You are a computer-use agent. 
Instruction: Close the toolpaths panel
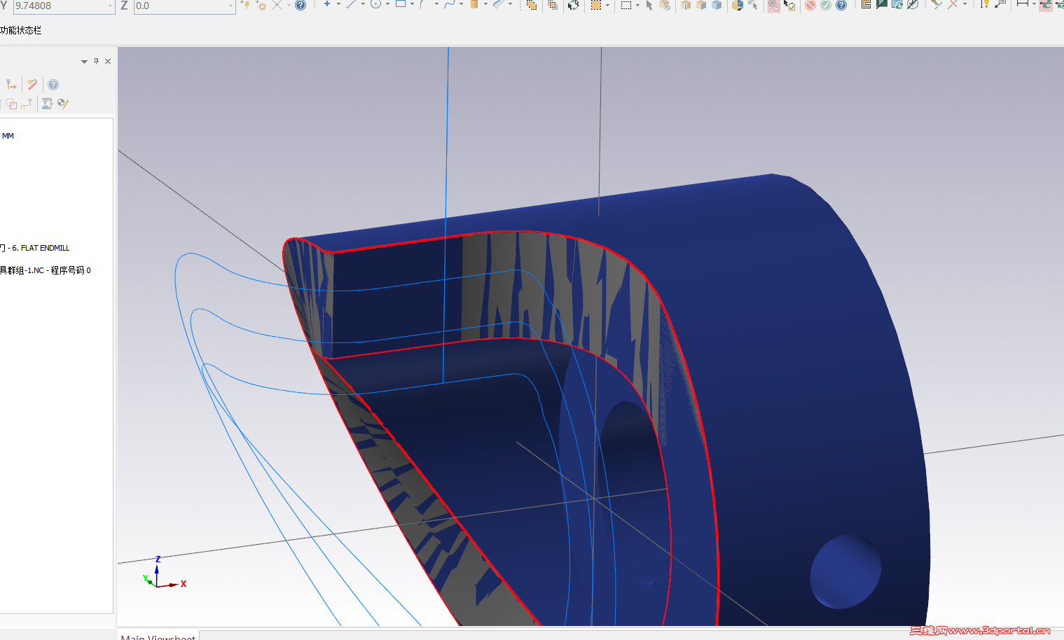[x=108, y=61]
